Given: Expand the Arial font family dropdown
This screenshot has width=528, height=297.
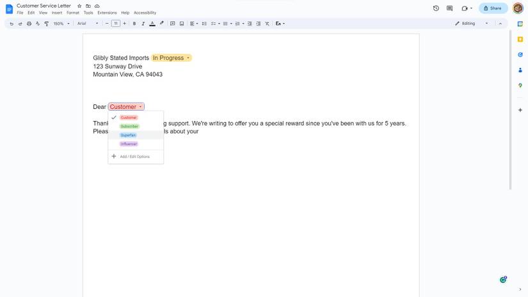Looking at the screenshot, I should click(88, 24).
